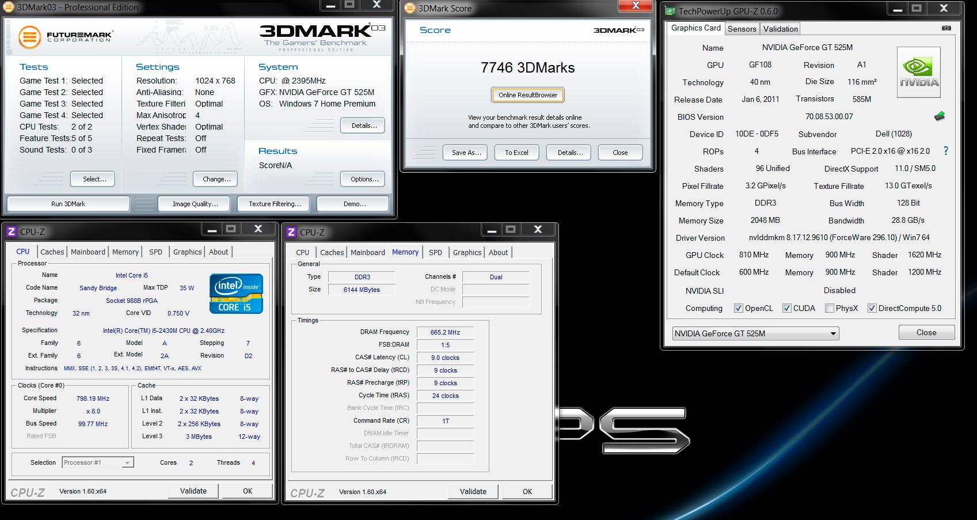
Task: Click Save As in the Score window
Action: [466, 153]
